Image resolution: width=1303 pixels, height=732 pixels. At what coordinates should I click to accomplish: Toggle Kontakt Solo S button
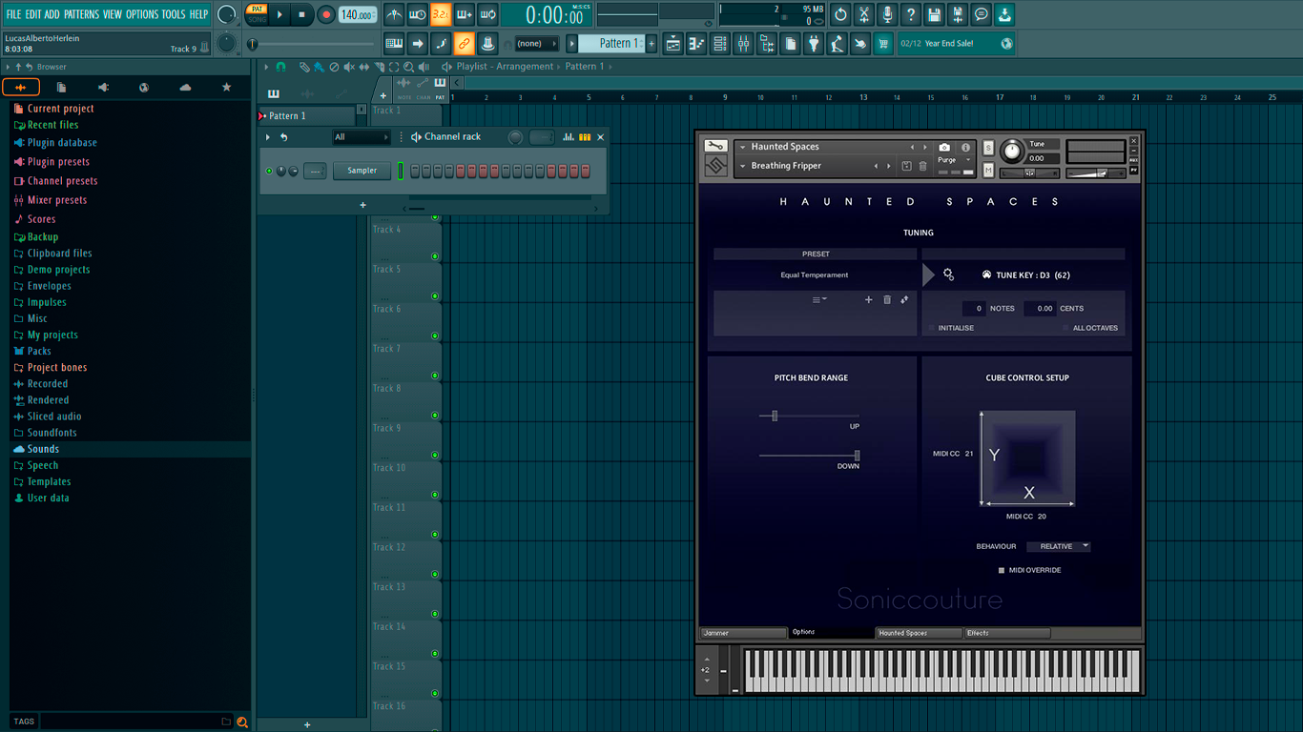[x=988, y=148]
